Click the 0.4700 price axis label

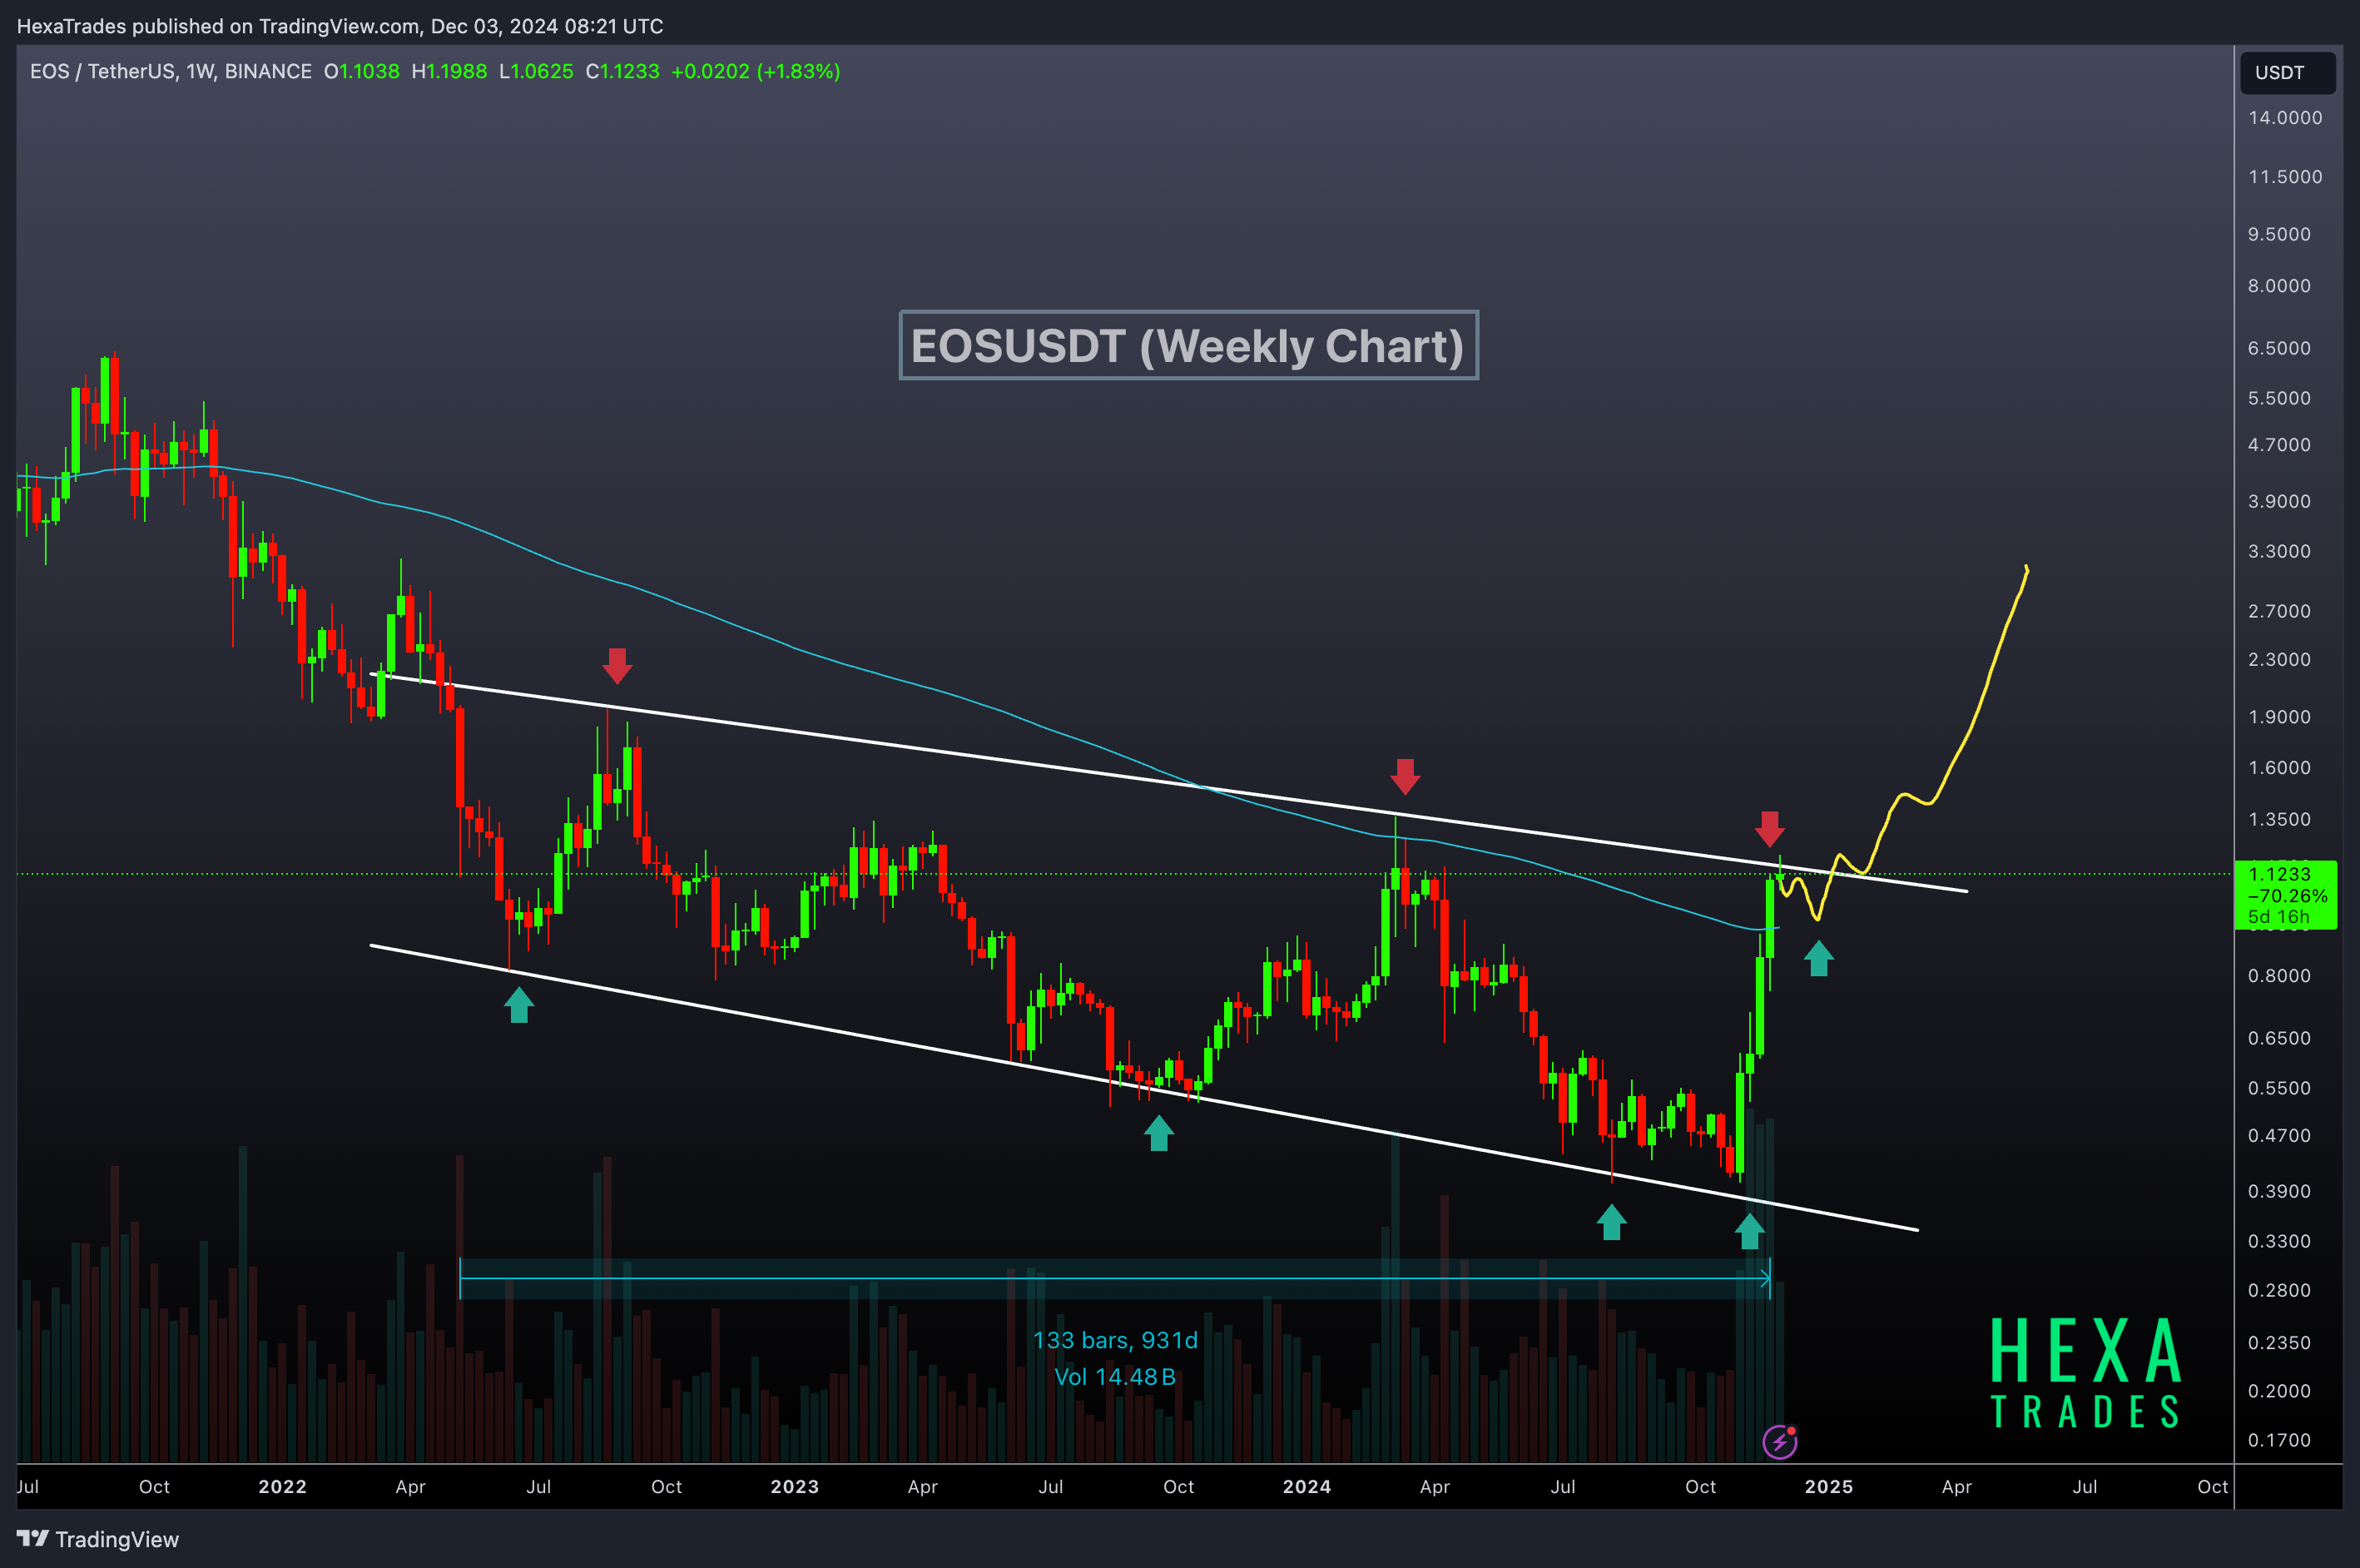[x=2279, y=1135]
